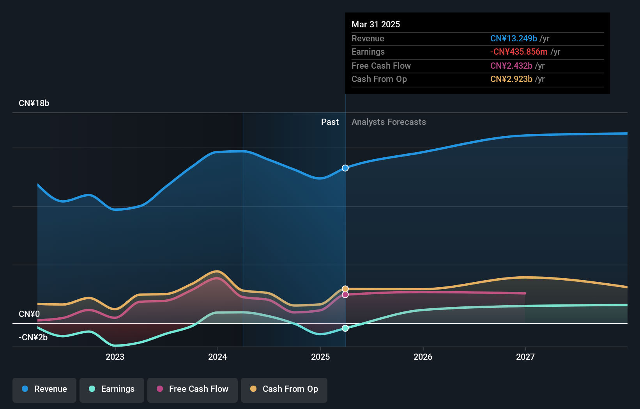Click the Free Cash Flow label in tooltip
Screen dimensions: 640x409
(x=381, y=66)
